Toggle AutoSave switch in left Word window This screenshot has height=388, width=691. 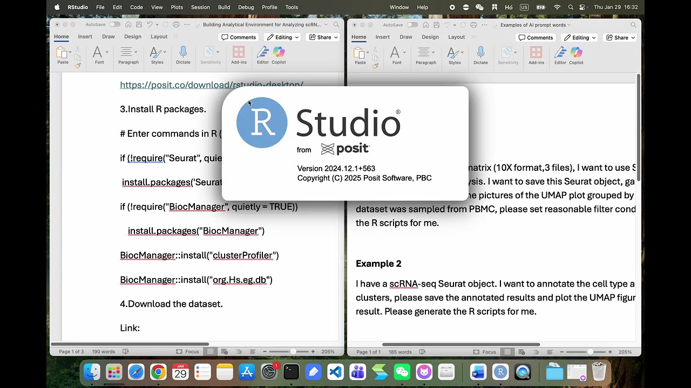point(114,25)
